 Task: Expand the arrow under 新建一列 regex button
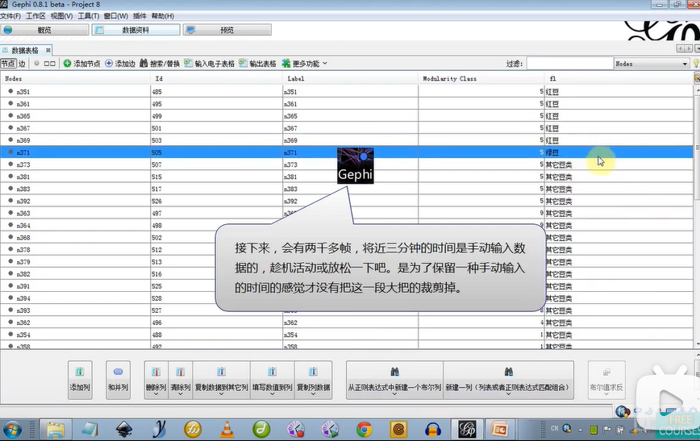(509, 394)
